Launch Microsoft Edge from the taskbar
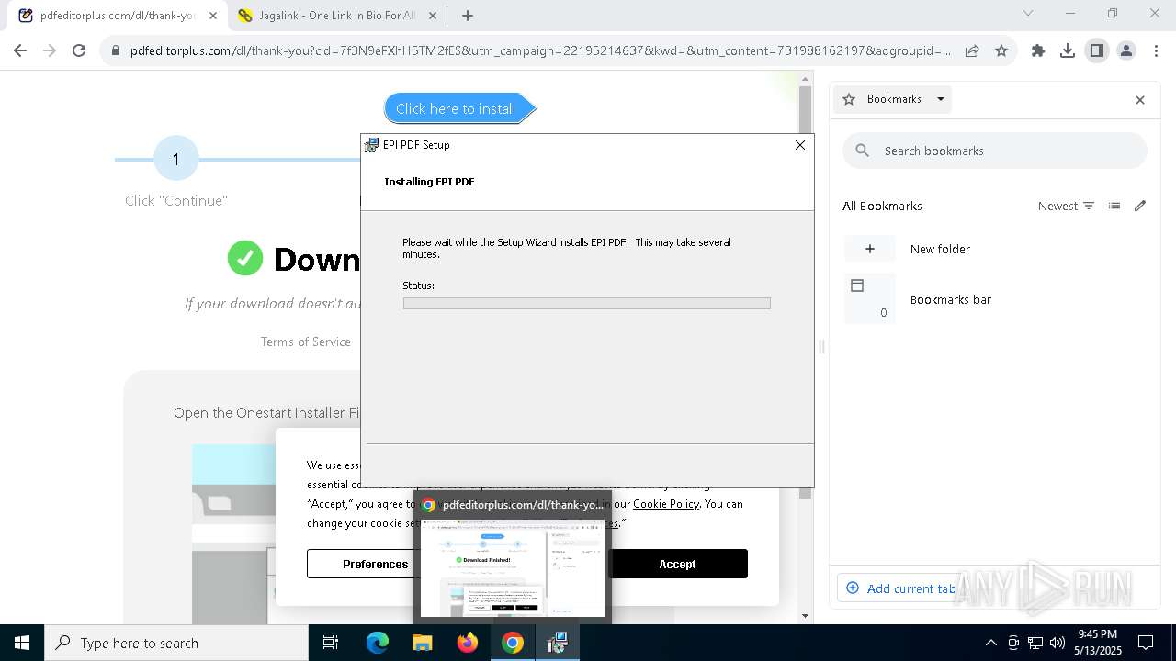This screenshot has width=1176, height=661. [378, 643]
